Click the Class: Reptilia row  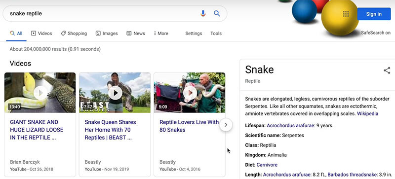click(261, 145)
